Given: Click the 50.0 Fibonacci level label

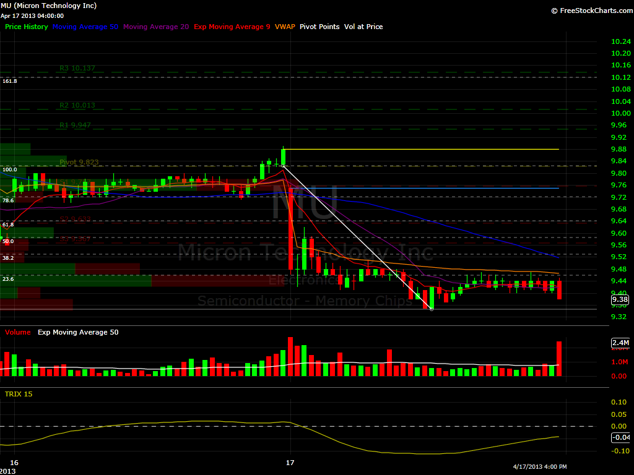Looking at the screenshot, I should 8,241.
